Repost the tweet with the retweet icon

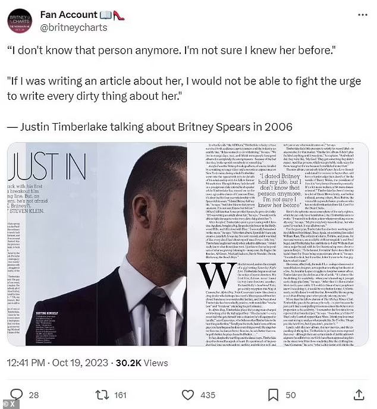(102, 395)
